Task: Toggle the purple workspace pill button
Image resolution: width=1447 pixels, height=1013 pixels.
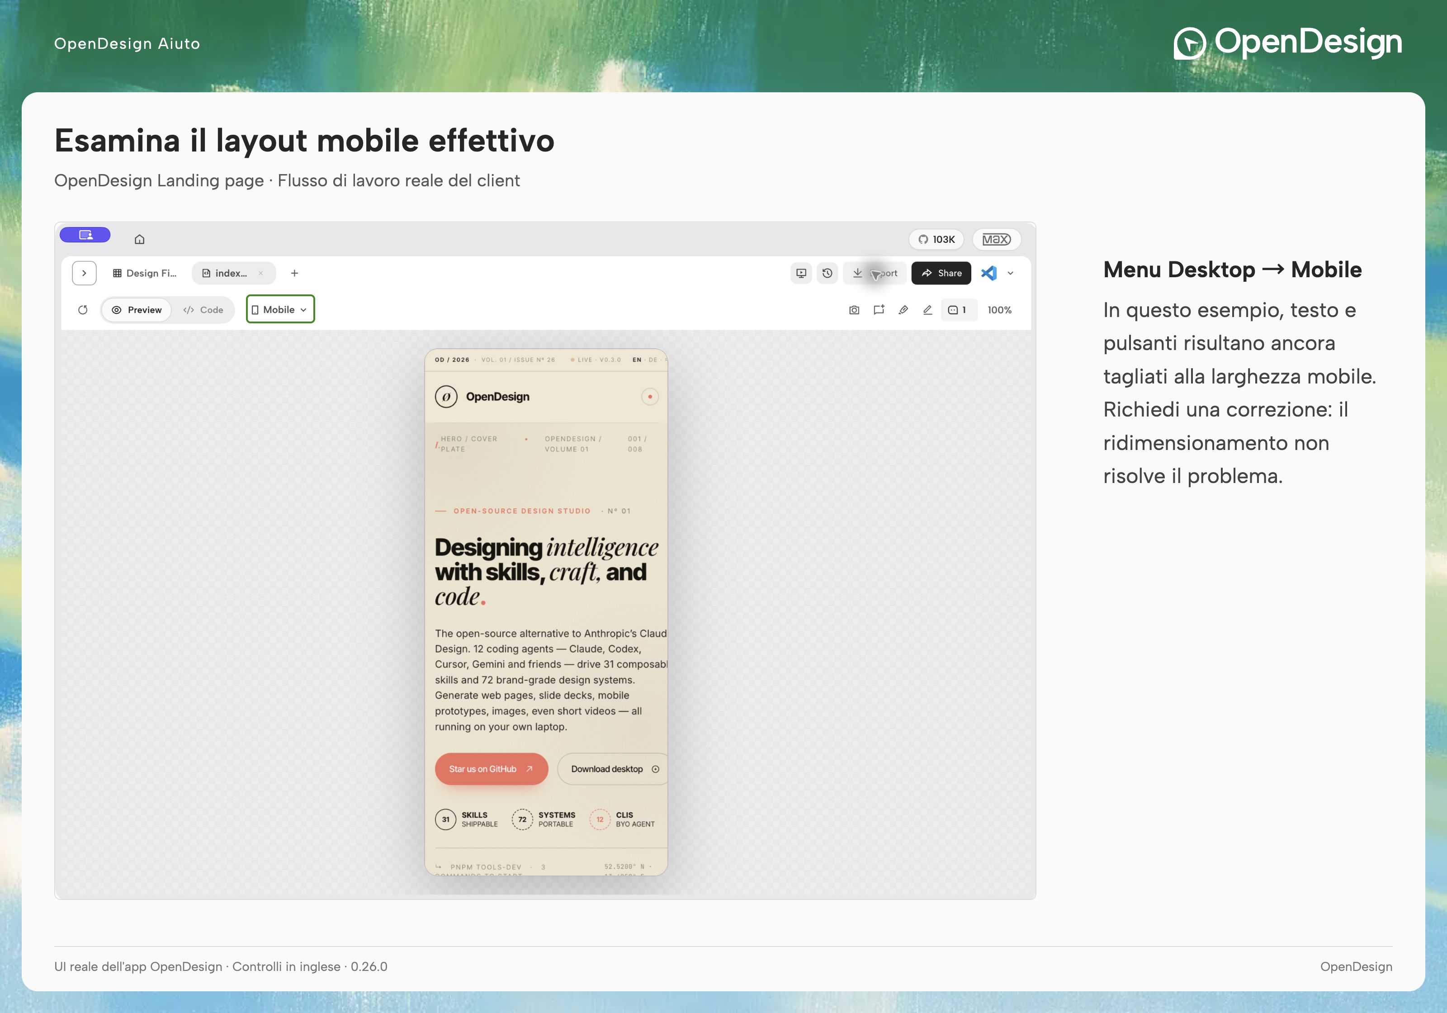Action: [x=85, y=235]
